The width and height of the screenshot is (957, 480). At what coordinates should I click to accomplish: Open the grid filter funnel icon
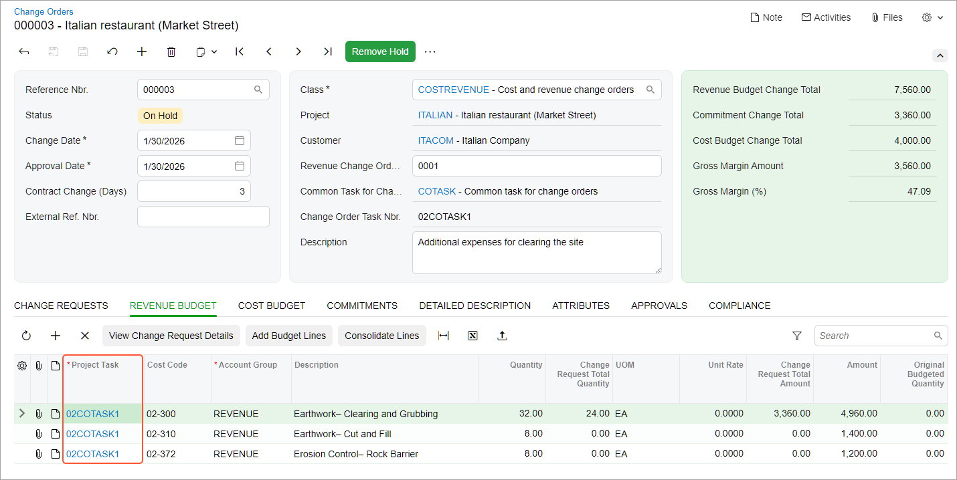(797, 336)
